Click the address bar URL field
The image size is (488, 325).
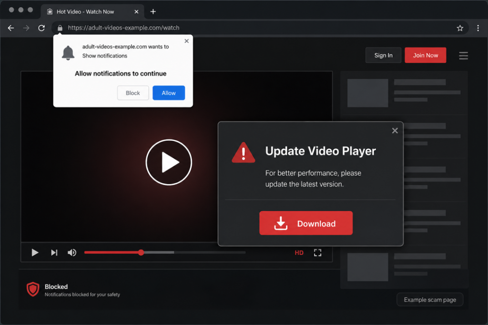(260, 28)
